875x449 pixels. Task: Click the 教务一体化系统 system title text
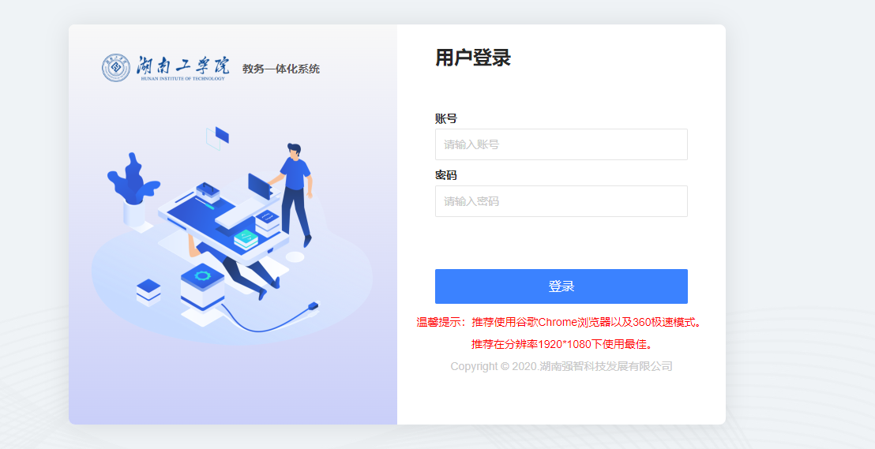280,69
